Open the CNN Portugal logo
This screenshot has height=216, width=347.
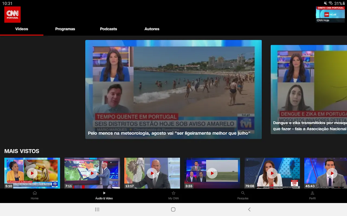point(12,15)
